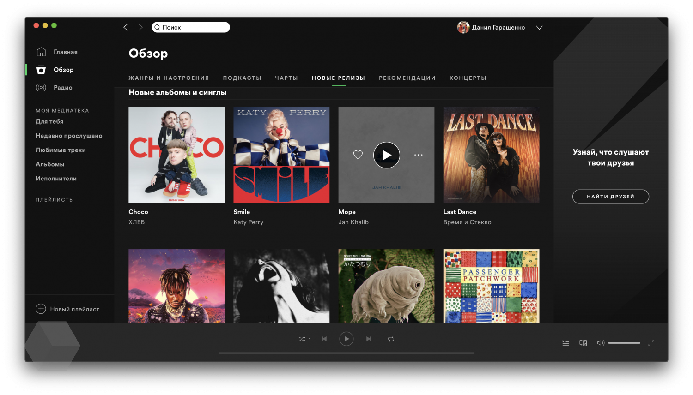This screenshot has height=395, width=693.
Task: Click Новый плейлист label
Action: coord(75,309)
